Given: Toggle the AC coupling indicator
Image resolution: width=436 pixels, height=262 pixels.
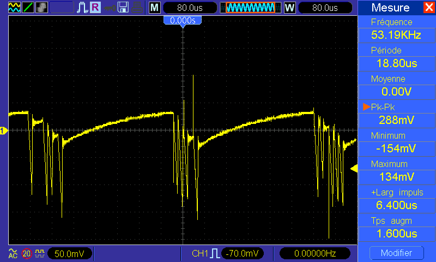Looking at the screenshot, I should (13, 254).
